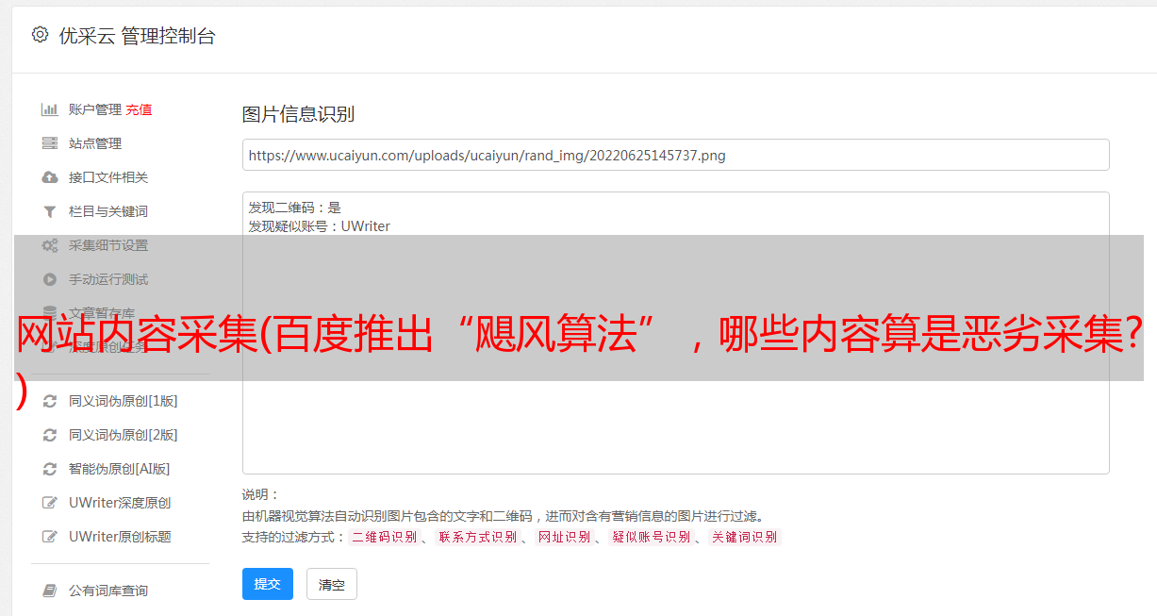
Task: Click the edit icon for UWriter原创标题
Action: point(50,537)
